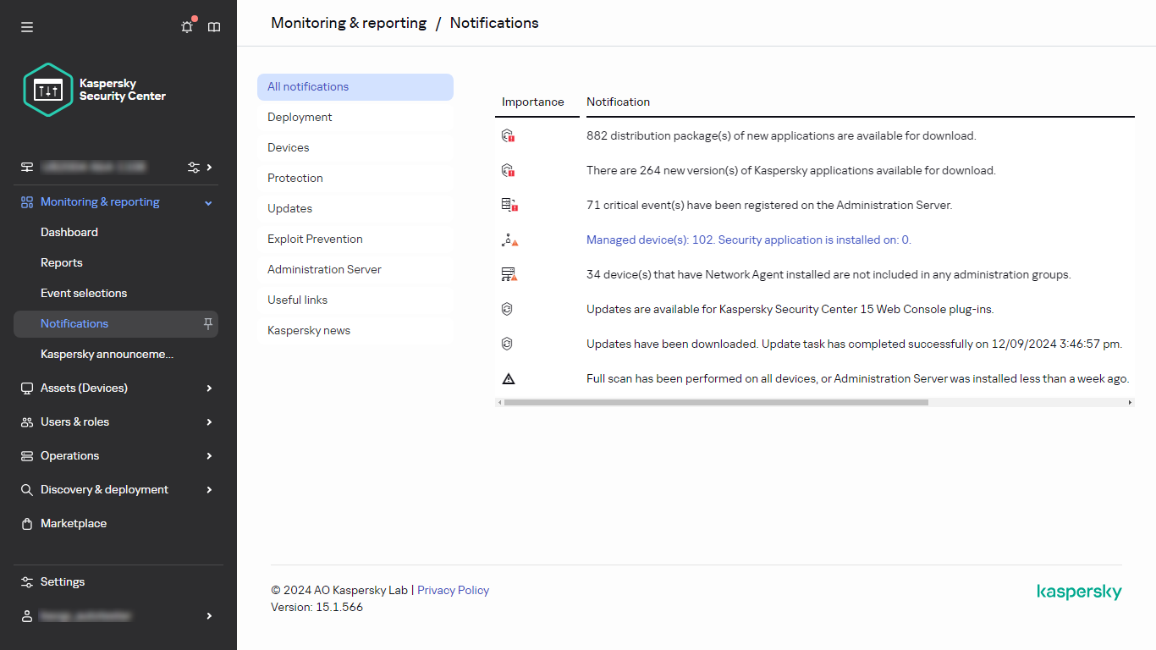Expand the Assets (Devices) section
The width and height of the screenshot is (1156, 650).
(x=208, y=388)
